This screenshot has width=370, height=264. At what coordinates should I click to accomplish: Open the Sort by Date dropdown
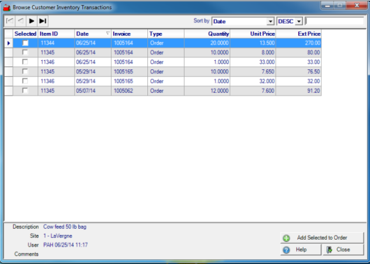click(271, 21)
